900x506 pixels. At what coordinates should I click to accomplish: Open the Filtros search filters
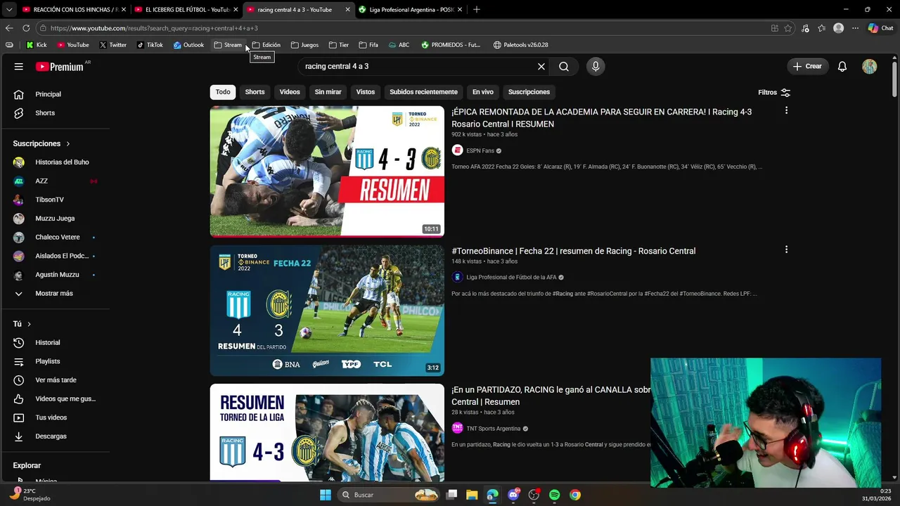pyautogui.click(x=774, y=93)
